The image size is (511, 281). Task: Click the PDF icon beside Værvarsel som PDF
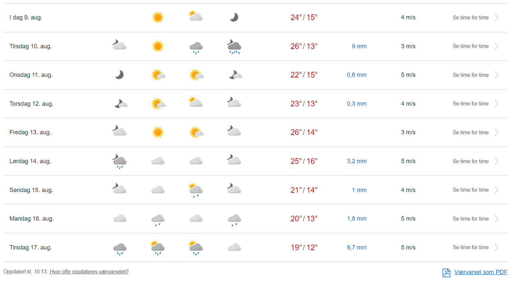(446, 272)
